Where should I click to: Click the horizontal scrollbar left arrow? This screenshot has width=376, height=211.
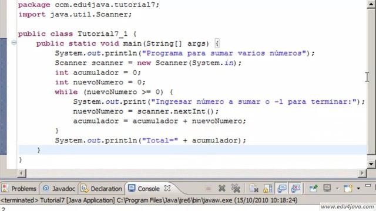[x=22, y=173]
